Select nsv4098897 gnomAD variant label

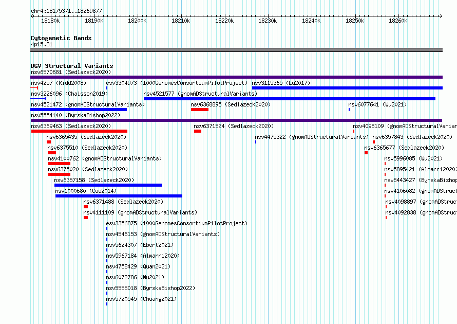click(x=421, y=202)
